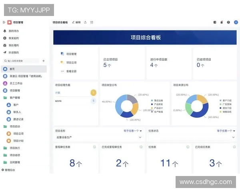Toggle 客户介绍 legend swatch
Image resolution: width=240 pixels, height=192 pixels.
tap(220, 100)
